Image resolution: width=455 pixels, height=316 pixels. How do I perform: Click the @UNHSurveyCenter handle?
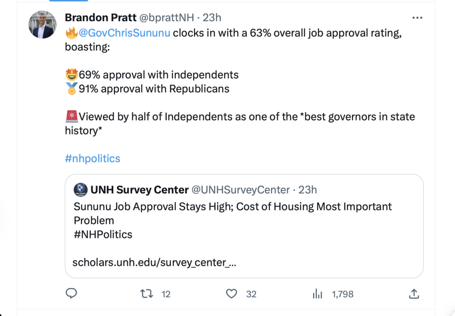click(x=241, y=190)
